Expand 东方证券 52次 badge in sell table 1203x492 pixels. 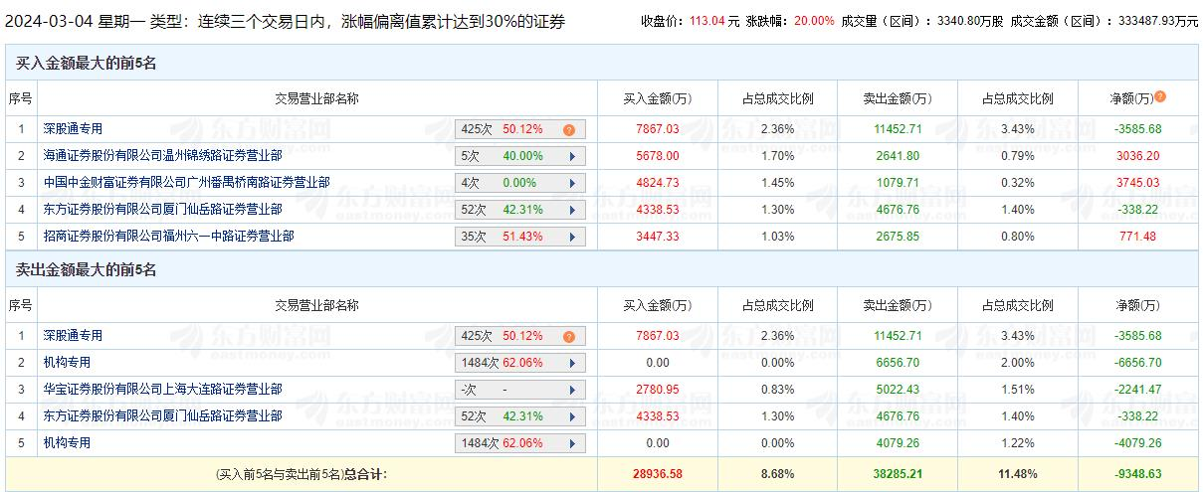pos(572,416)
